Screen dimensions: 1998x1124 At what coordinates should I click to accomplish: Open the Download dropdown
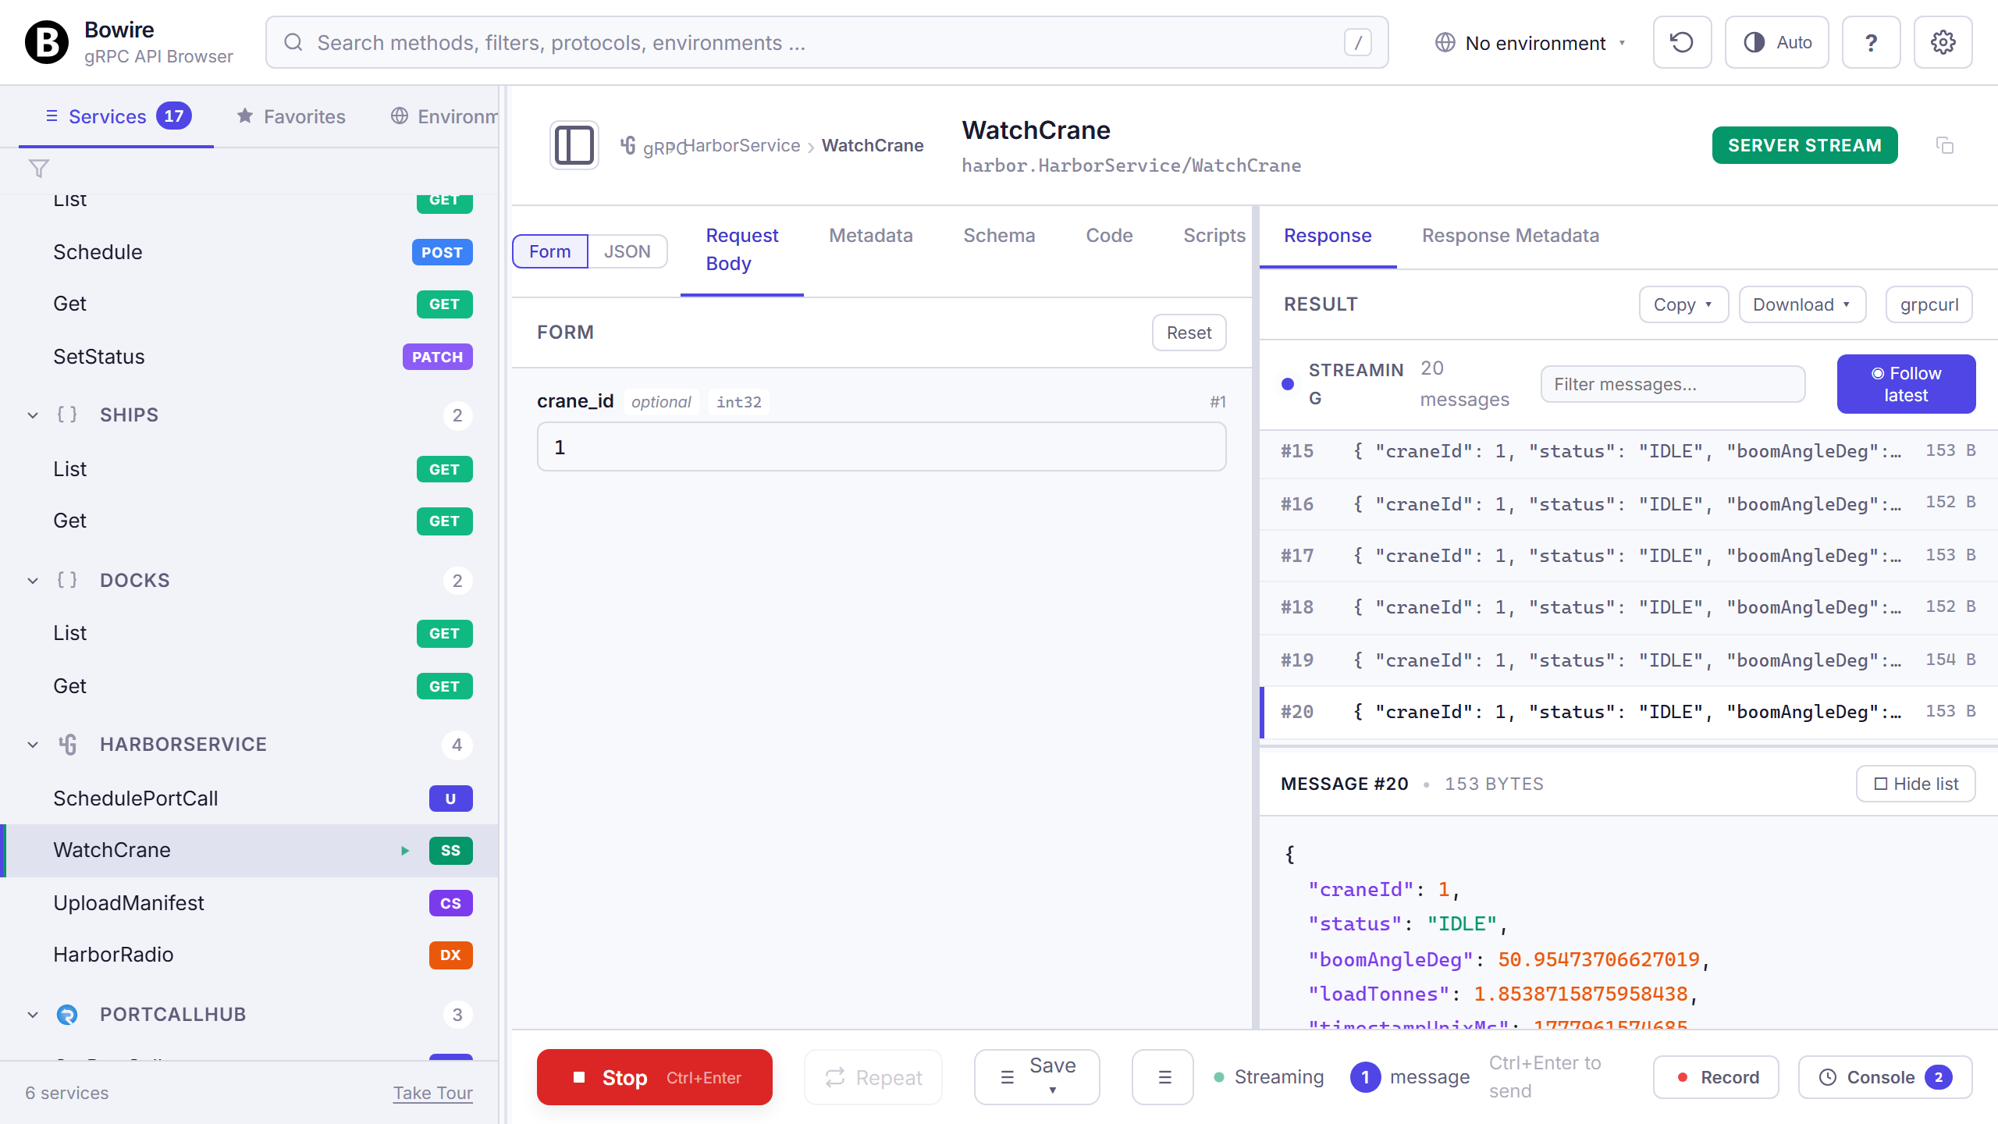[1802, 304]
